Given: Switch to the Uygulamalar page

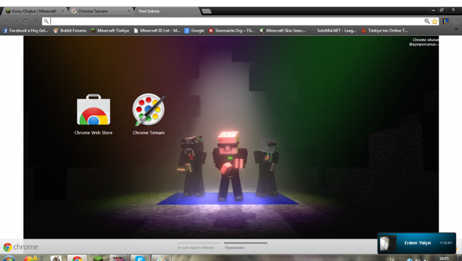Looking at the screenshot, I should (246, 245).
